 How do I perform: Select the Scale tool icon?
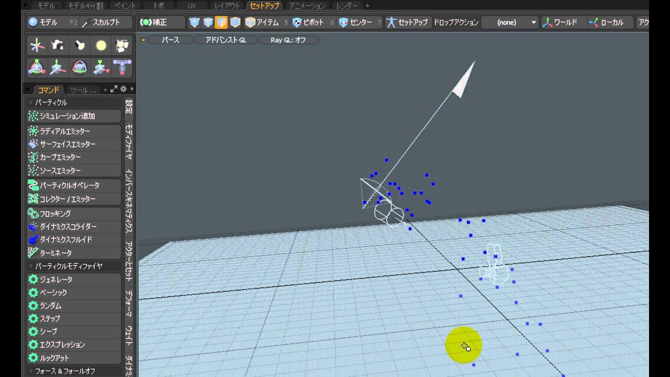click(101, 68)
